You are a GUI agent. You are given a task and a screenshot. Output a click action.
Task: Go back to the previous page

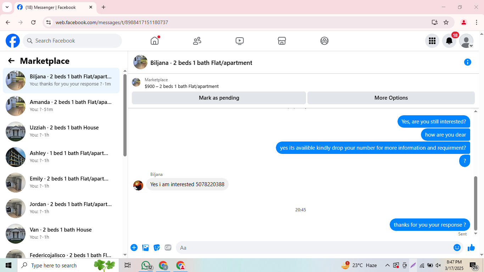tap(8, 22)
